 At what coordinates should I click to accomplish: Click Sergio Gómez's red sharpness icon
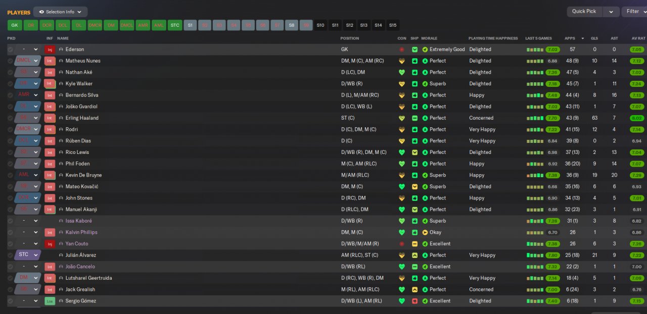point(414,301)
